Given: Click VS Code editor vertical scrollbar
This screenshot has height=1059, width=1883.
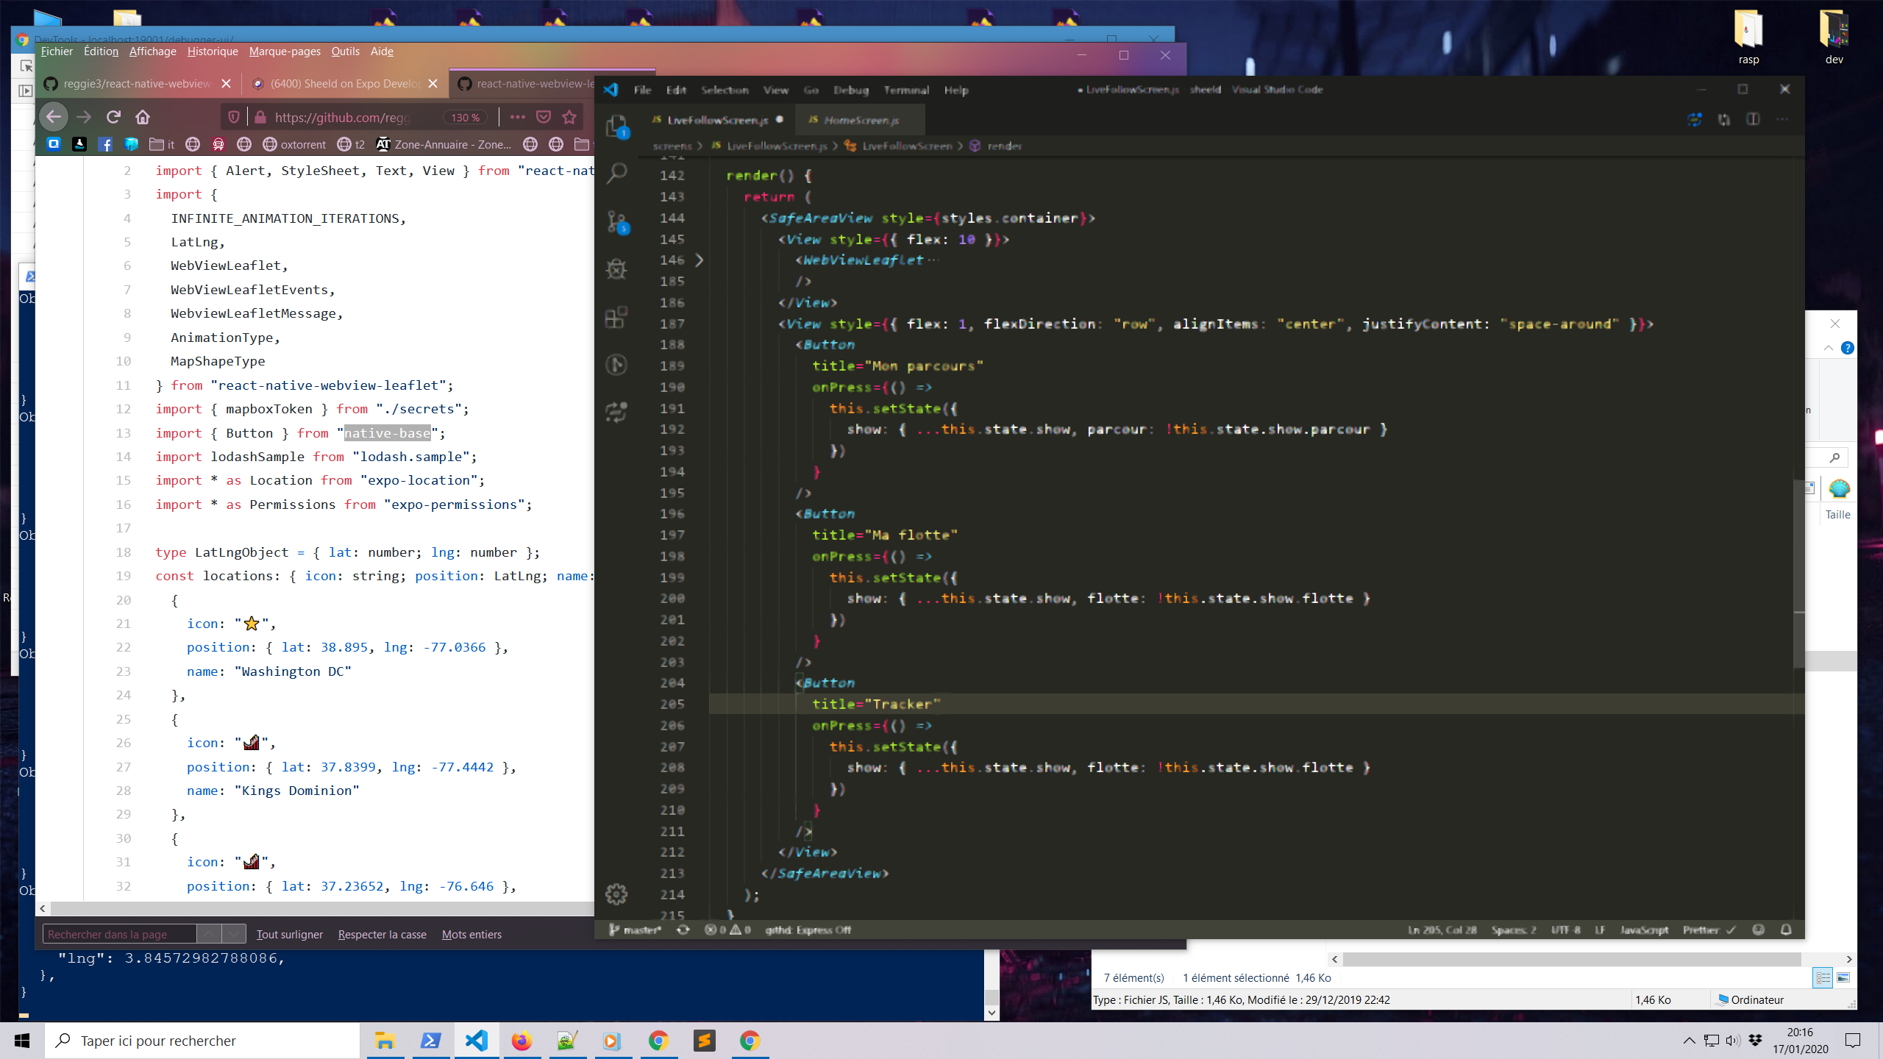Looking at the screenshot, I should click(1799, 574).
